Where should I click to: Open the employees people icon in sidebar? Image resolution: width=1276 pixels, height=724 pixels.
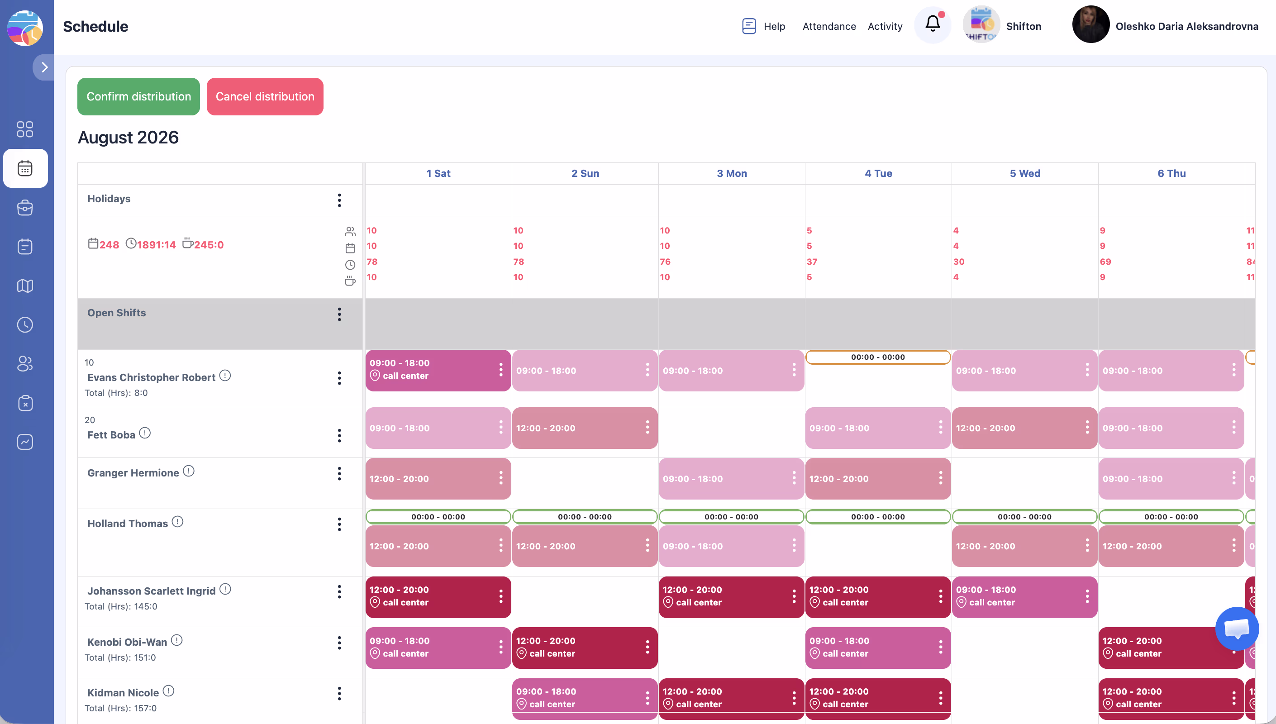(x=25, y=363)
